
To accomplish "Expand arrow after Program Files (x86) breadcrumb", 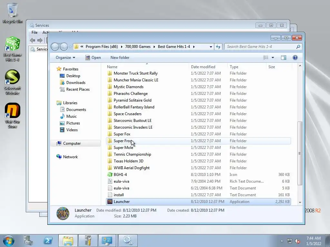I will [121, 47].
